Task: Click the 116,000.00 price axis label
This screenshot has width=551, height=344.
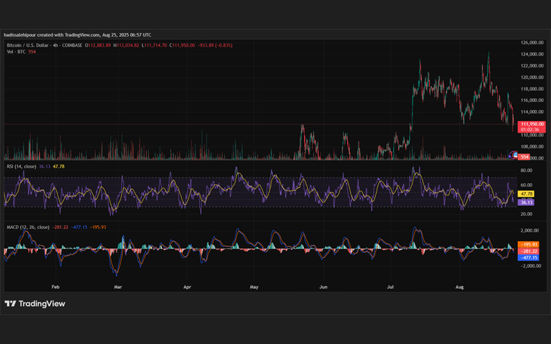Action: pos(532,100)
